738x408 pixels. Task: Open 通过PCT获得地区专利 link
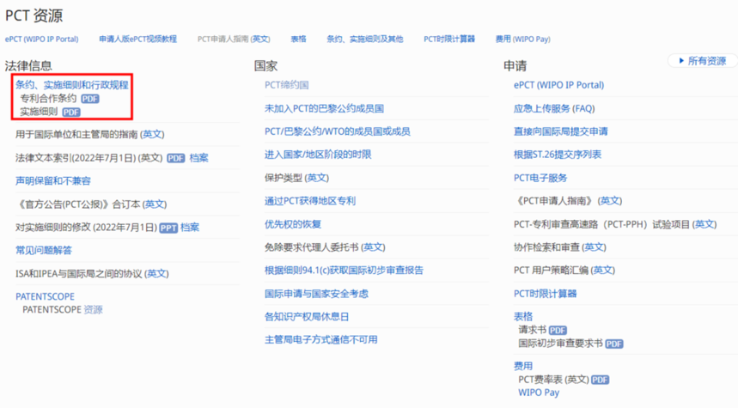[310, 201]
